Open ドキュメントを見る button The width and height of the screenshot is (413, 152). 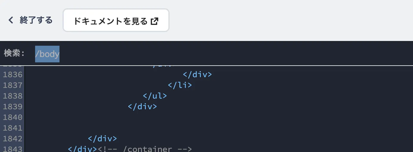116,20
